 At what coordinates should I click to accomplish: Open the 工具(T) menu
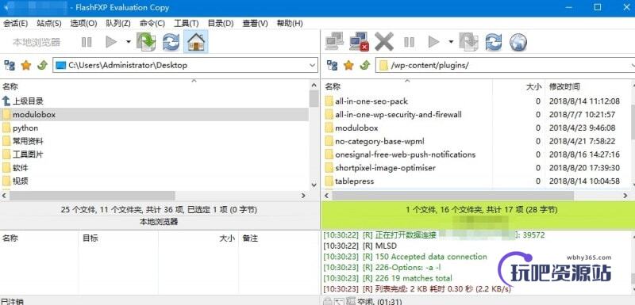pos(186,24)
